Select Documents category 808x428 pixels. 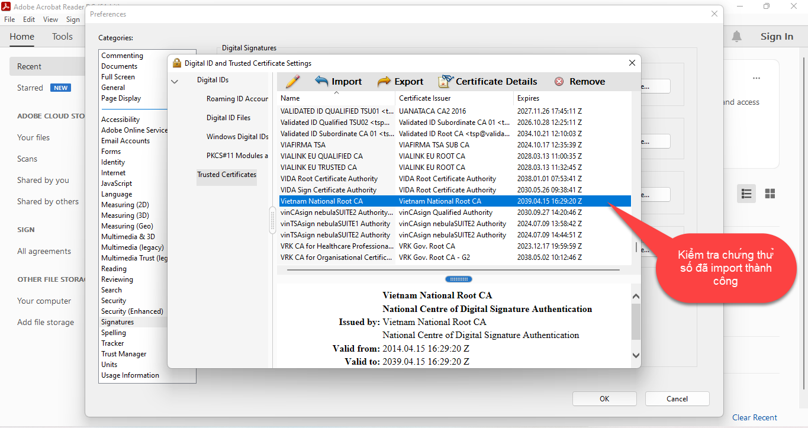119,66
